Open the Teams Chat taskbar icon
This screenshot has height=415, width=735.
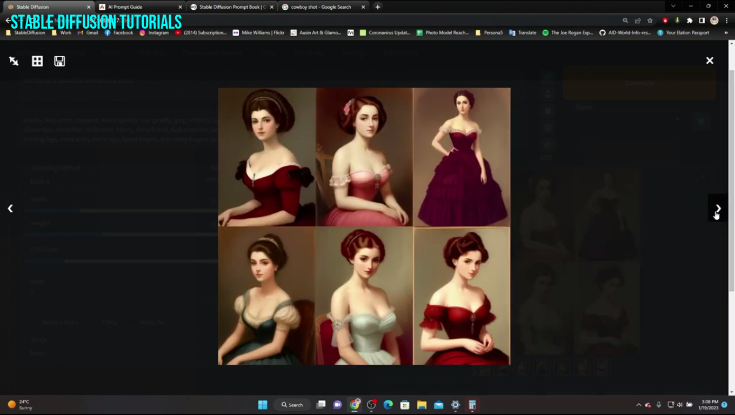pyautogui.click(x=338, y=405)
